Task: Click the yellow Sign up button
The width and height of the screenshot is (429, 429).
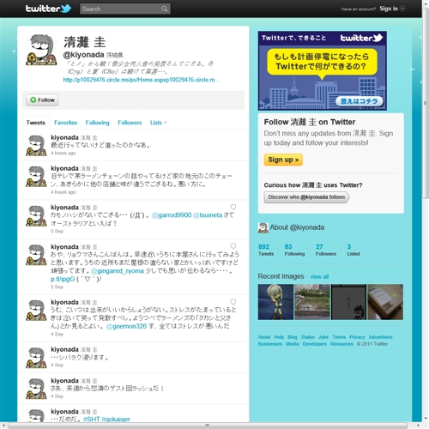Action: coord(283,160)
